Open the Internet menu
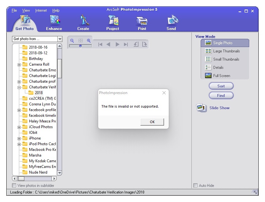This screenshot has width=265, height=202. point(41,10)
